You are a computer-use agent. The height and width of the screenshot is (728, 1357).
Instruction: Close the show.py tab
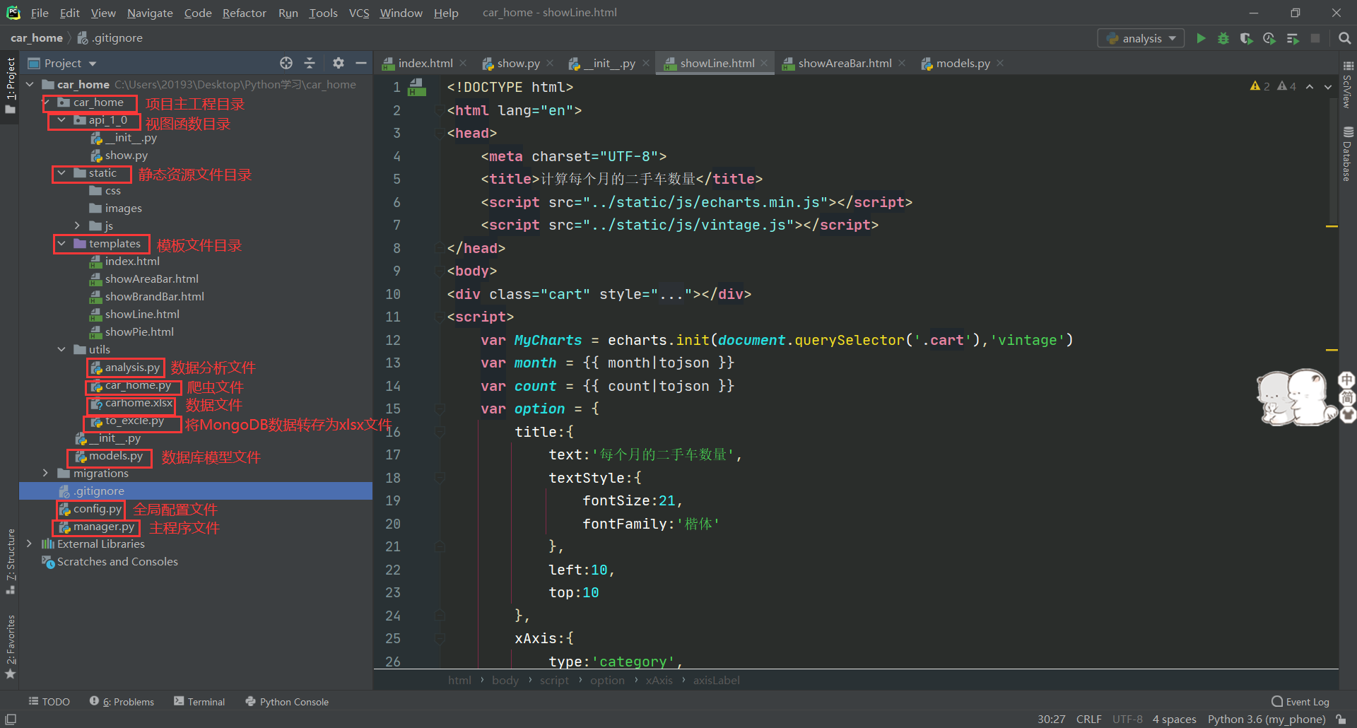pos(550,63)
